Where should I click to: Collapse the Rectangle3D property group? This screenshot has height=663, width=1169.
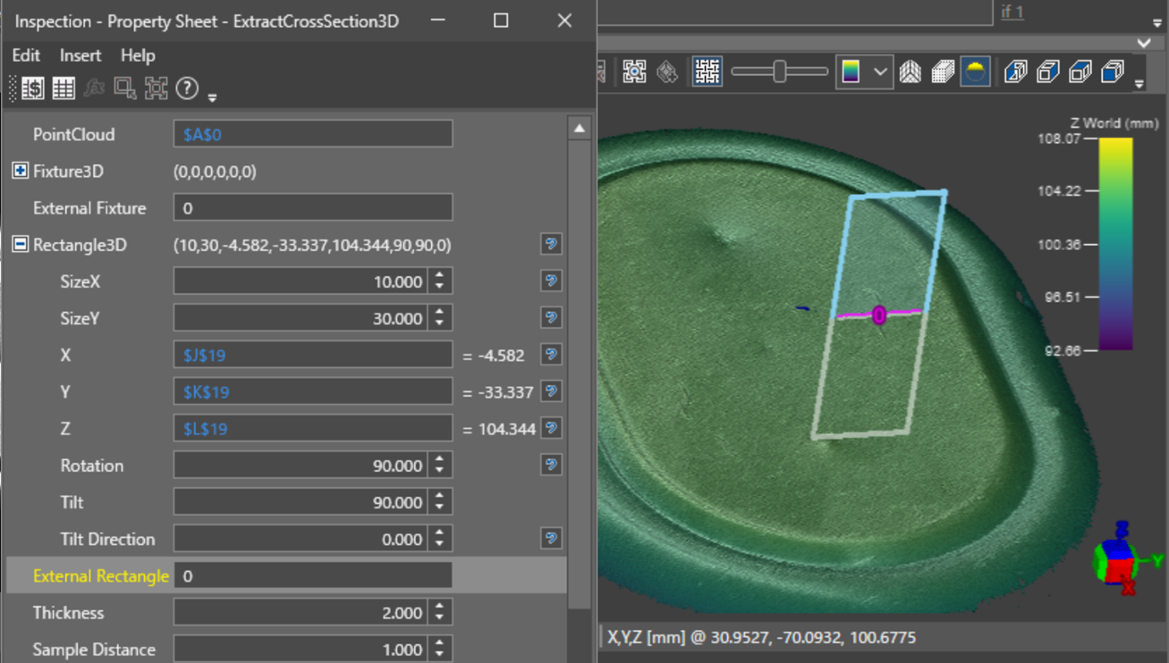point(21,244)
